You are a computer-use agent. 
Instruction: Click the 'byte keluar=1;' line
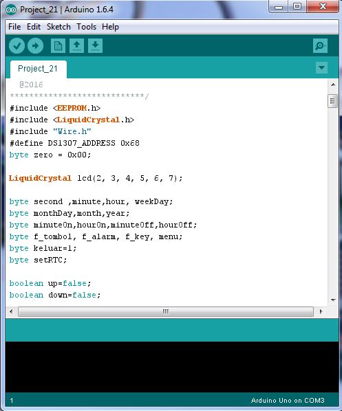click(x=43, y=248)
